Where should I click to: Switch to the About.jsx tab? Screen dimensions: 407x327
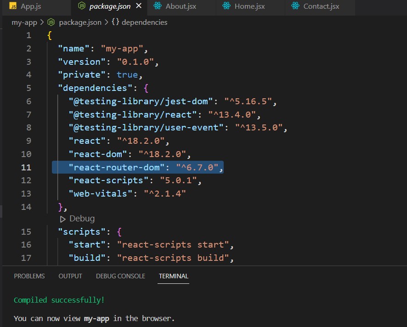pyautogui.click(x=181, y=6)
